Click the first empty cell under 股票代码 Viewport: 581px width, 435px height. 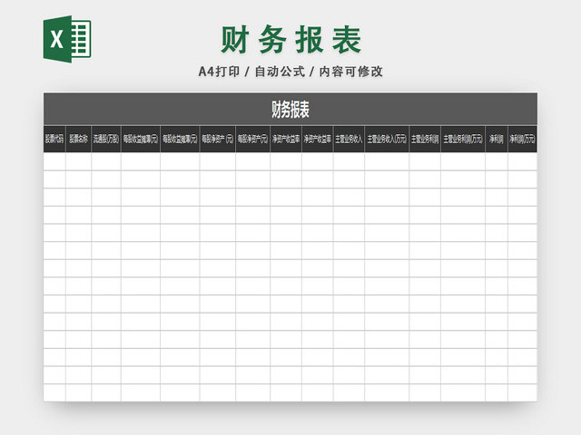tap(54, 161)
